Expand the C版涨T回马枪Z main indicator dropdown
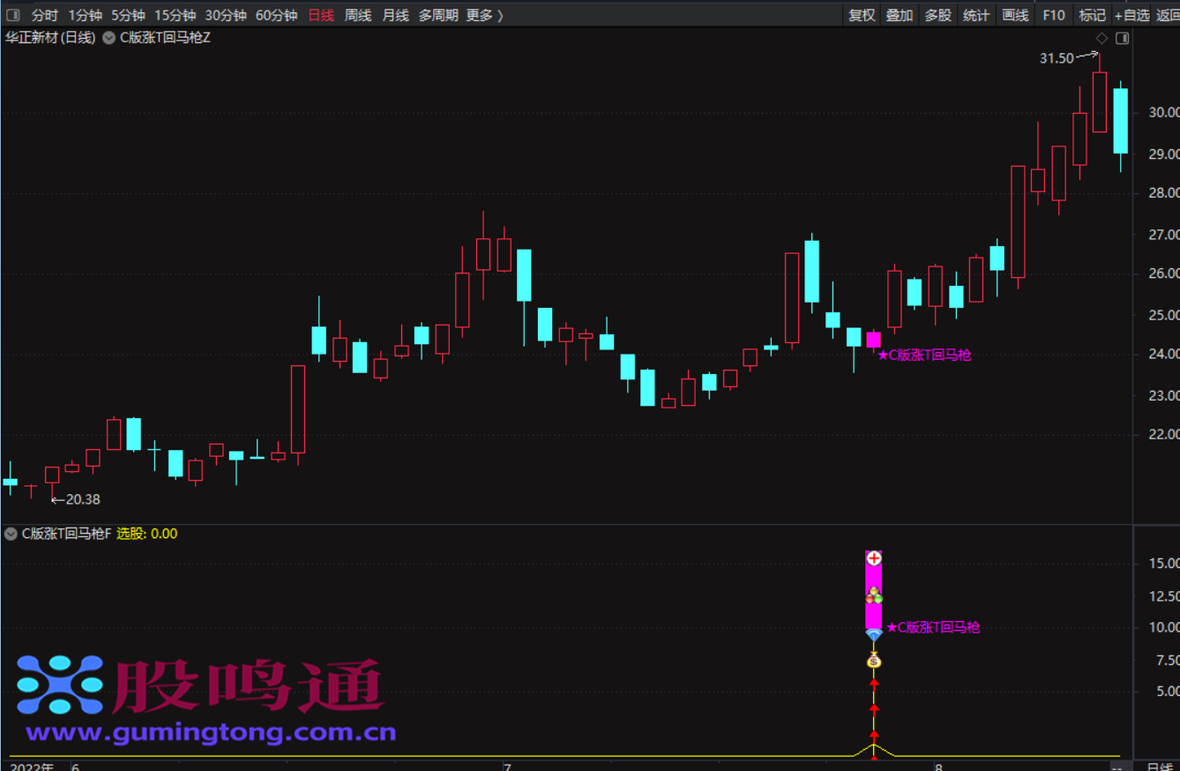This screenshot has width=1180, height=771. pos(108,38)
